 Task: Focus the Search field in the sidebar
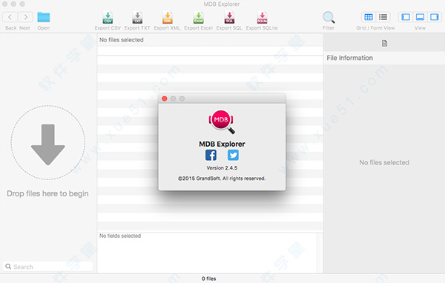(47, 267)
